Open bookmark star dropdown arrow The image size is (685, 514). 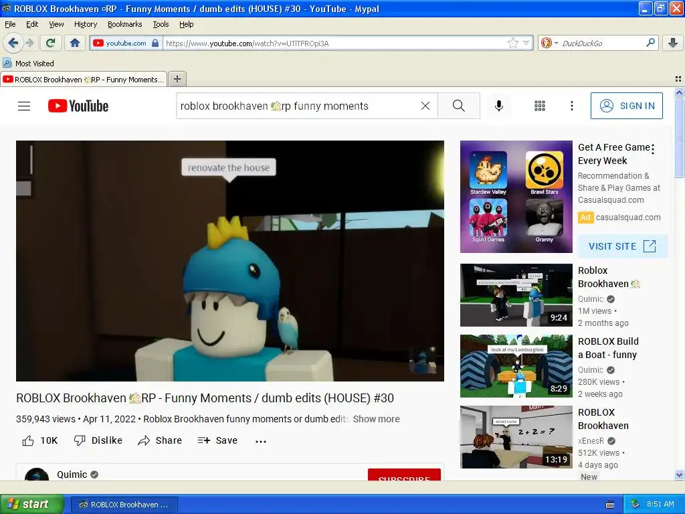pyautogui.click(x=526, y=43)
